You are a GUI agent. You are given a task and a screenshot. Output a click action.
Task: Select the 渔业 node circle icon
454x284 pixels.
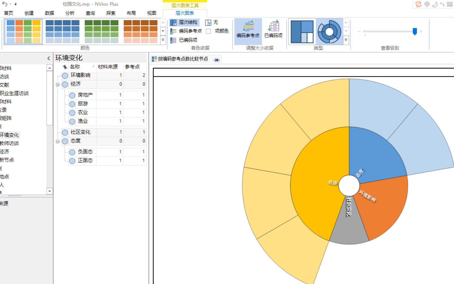[72, 122]
